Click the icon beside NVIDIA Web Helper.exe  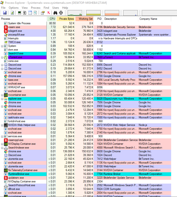point(6,125)
